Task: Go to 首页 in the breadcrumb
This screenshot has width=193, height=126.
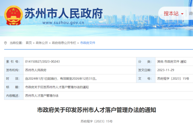Action: pos(29,43)
